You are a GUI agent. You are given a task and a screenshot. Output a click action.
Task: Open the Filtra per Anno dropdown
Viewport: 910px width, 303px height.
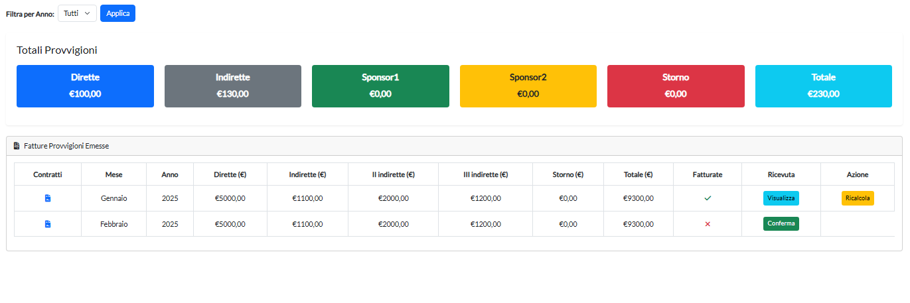point(77,13)
